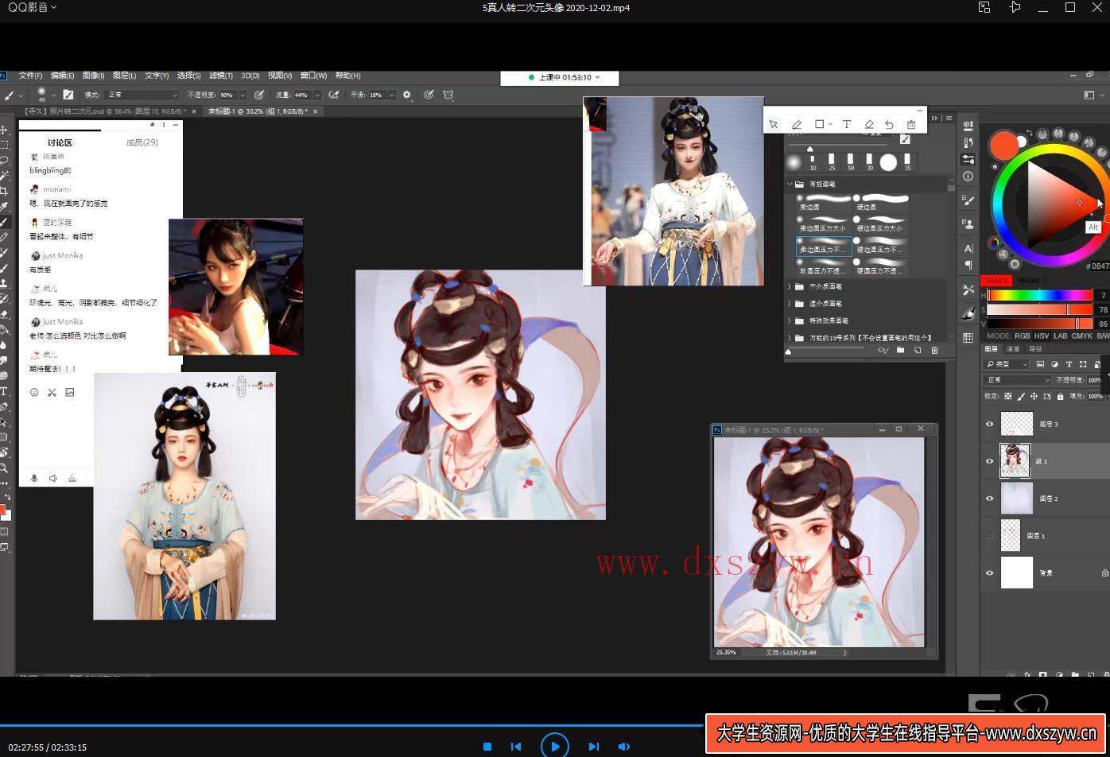Click the next track button in QQ player
Viewport: 1110px width, 757px height.
(593, 746)
